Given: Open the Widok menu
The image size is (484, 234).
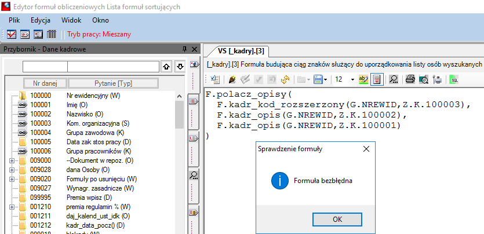Looking at the screenshot, I should (71, 20).
